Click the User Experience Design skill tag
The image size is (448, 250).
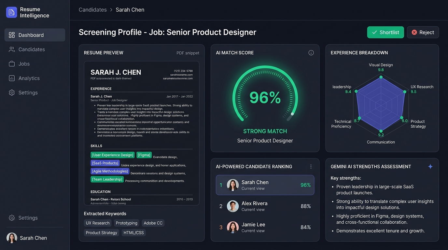113,155
